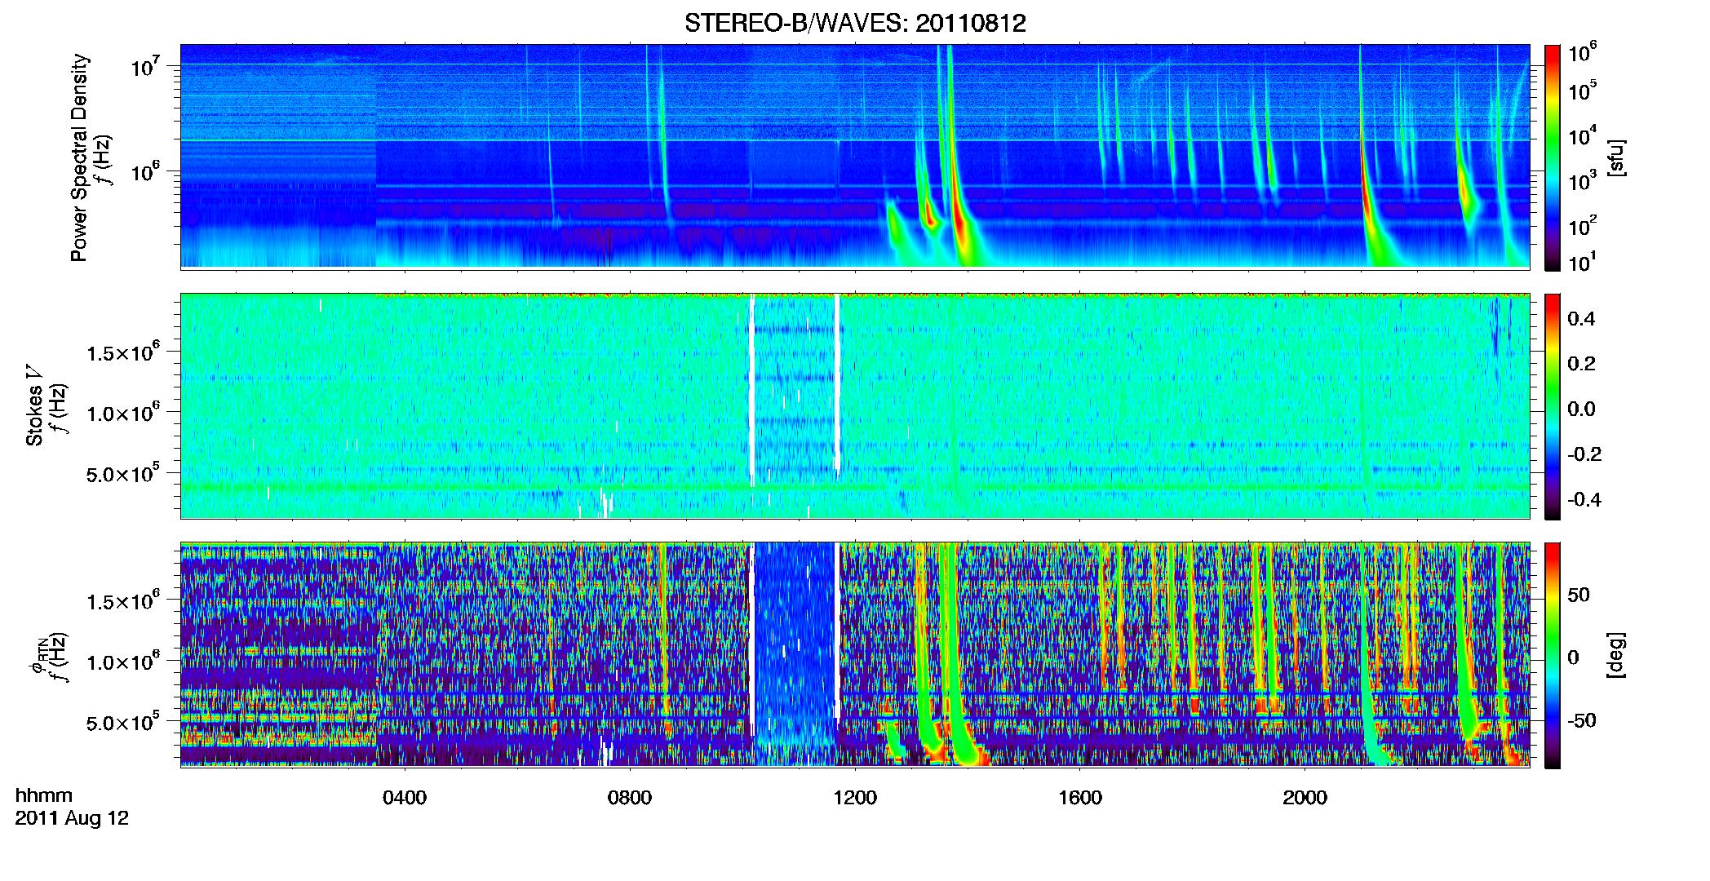The image size is (1710, 881).
Task: Click the Power Spectral Density axis label
Action: [79, 157]
